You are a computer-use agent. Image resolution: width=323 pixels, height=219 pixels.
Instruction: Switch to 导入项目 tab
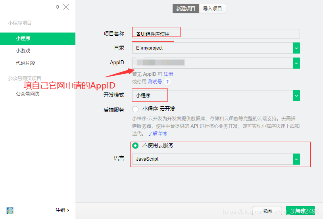[213, 8]
